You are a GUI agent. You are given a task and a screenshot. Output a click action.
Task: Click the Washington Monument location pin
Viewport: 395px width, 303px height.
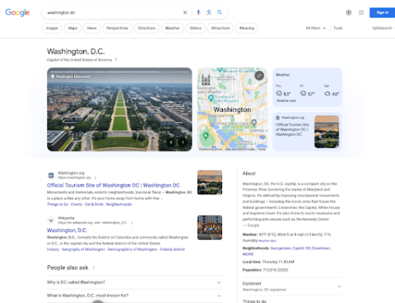coord(53,77)
